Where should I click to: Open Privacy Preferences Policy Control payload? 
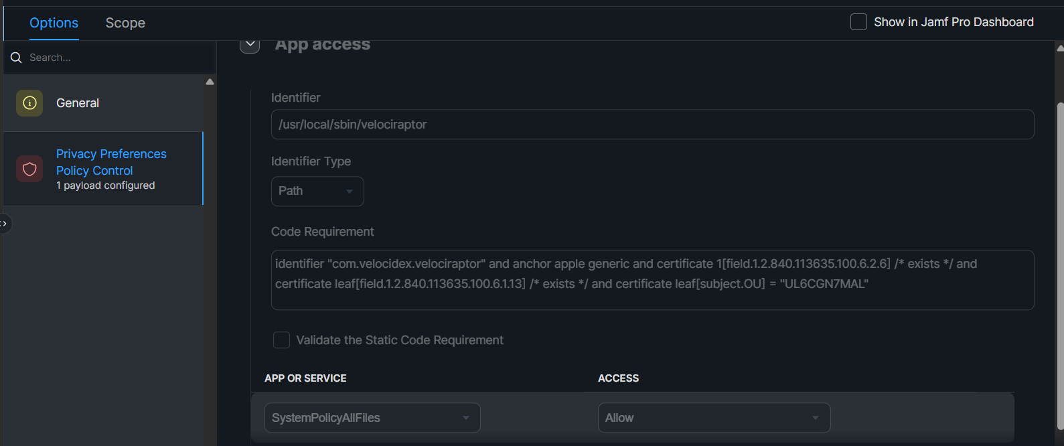coord(111,163)
